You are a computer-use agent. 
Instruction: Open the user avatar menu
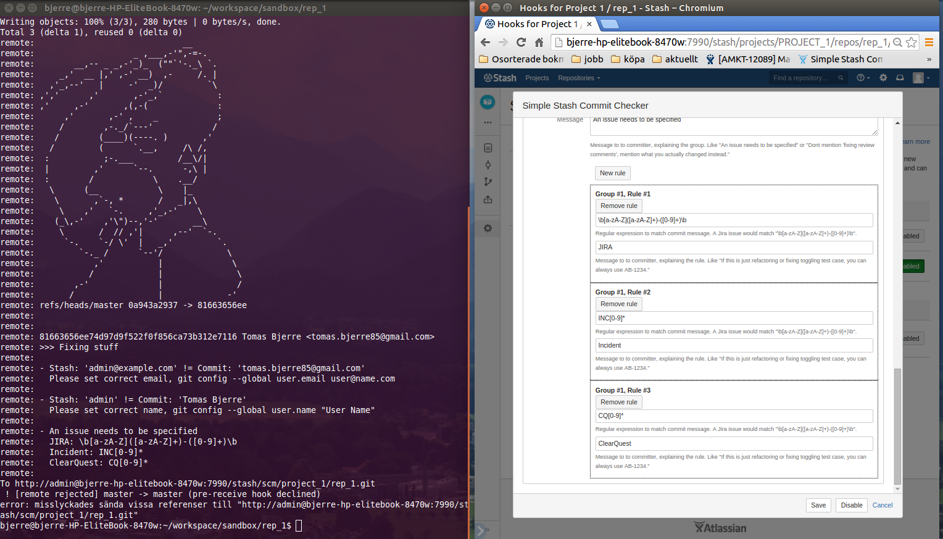pos(921,78)
